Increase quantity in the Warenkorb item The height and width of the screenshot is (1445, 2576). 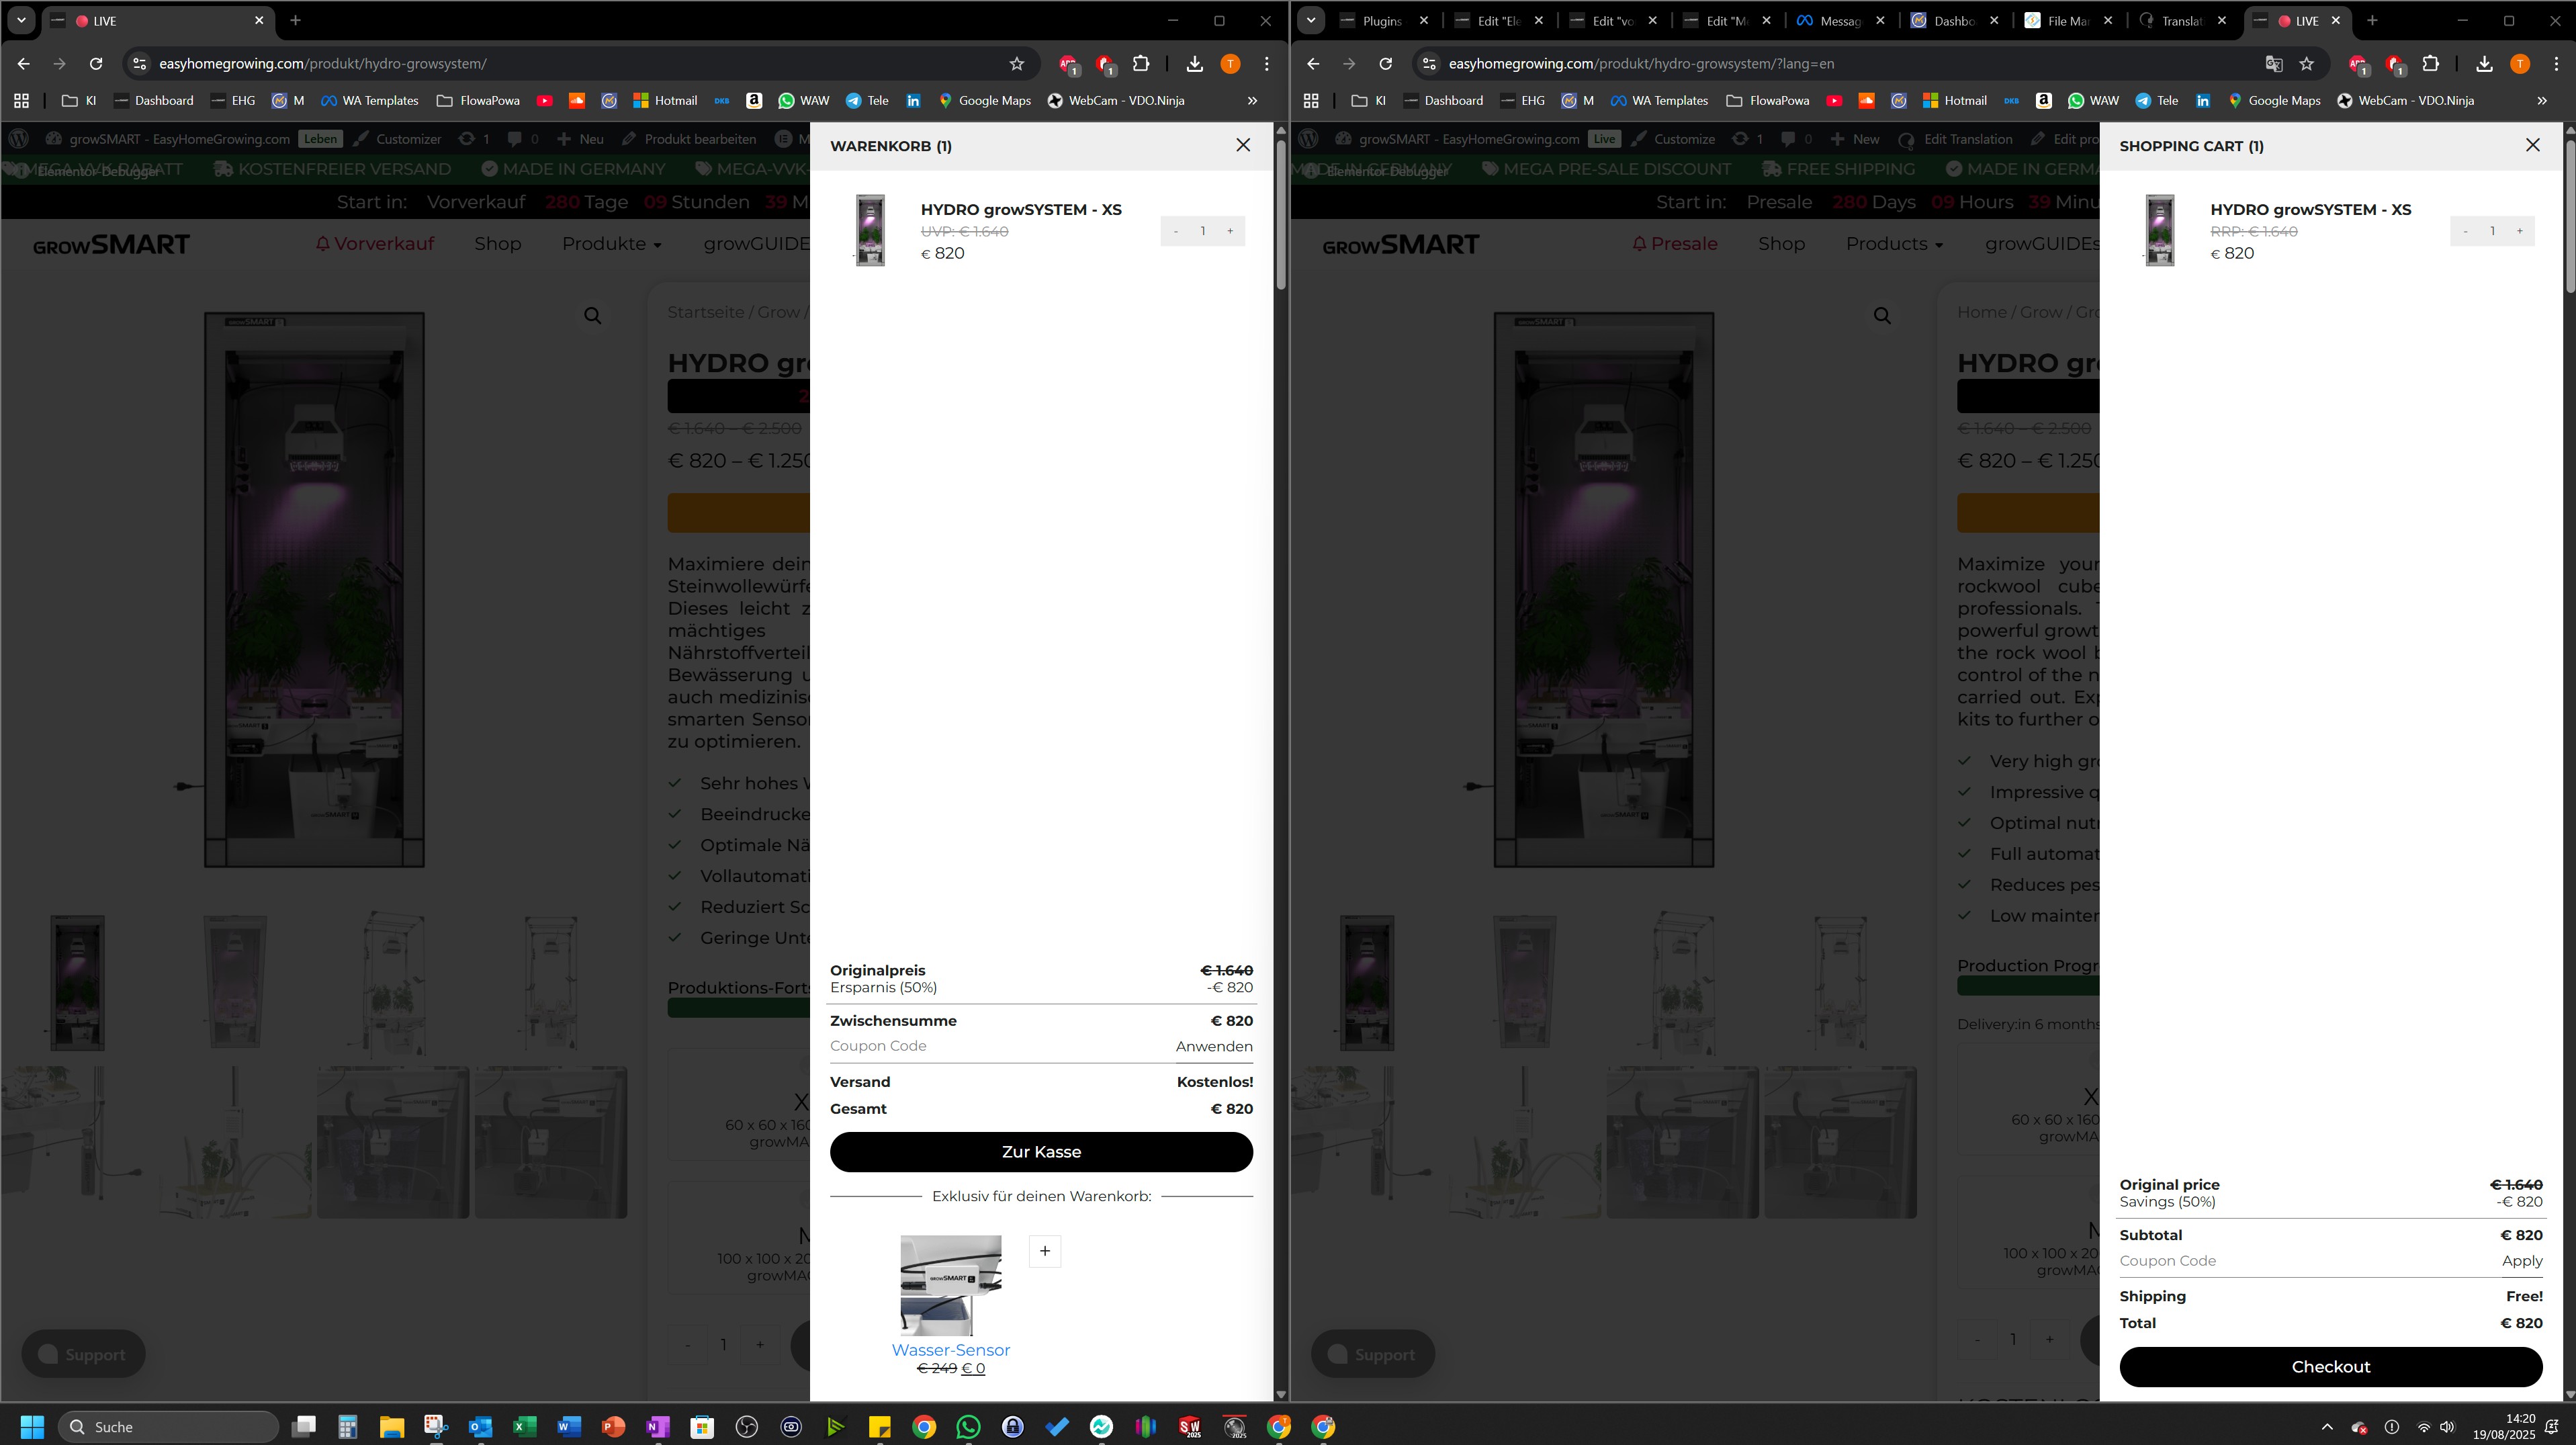[1230, 231]
